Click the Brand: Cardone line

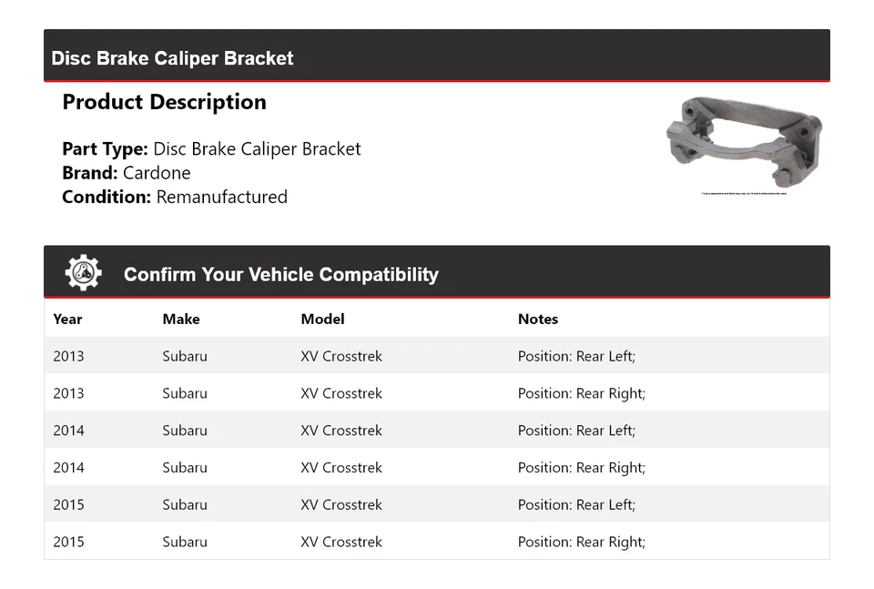(127, 173)
